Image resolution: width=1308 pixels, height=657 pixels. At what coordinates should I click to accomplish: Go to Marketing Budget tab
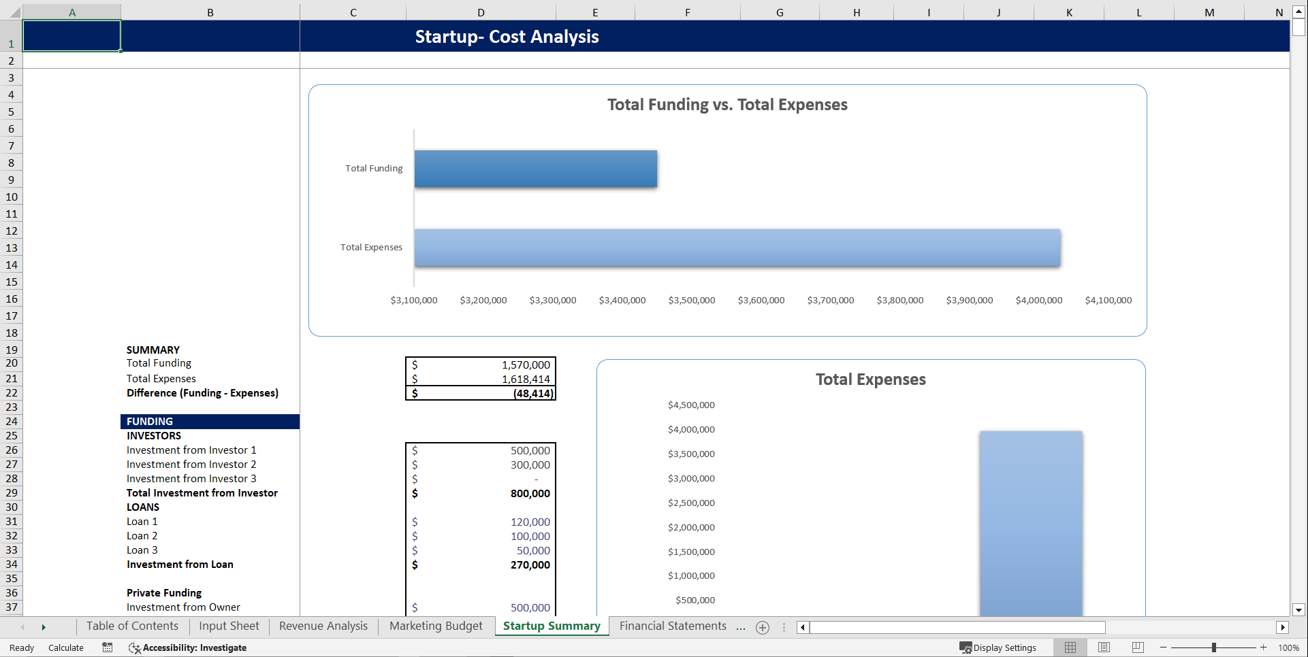[436, 626]
